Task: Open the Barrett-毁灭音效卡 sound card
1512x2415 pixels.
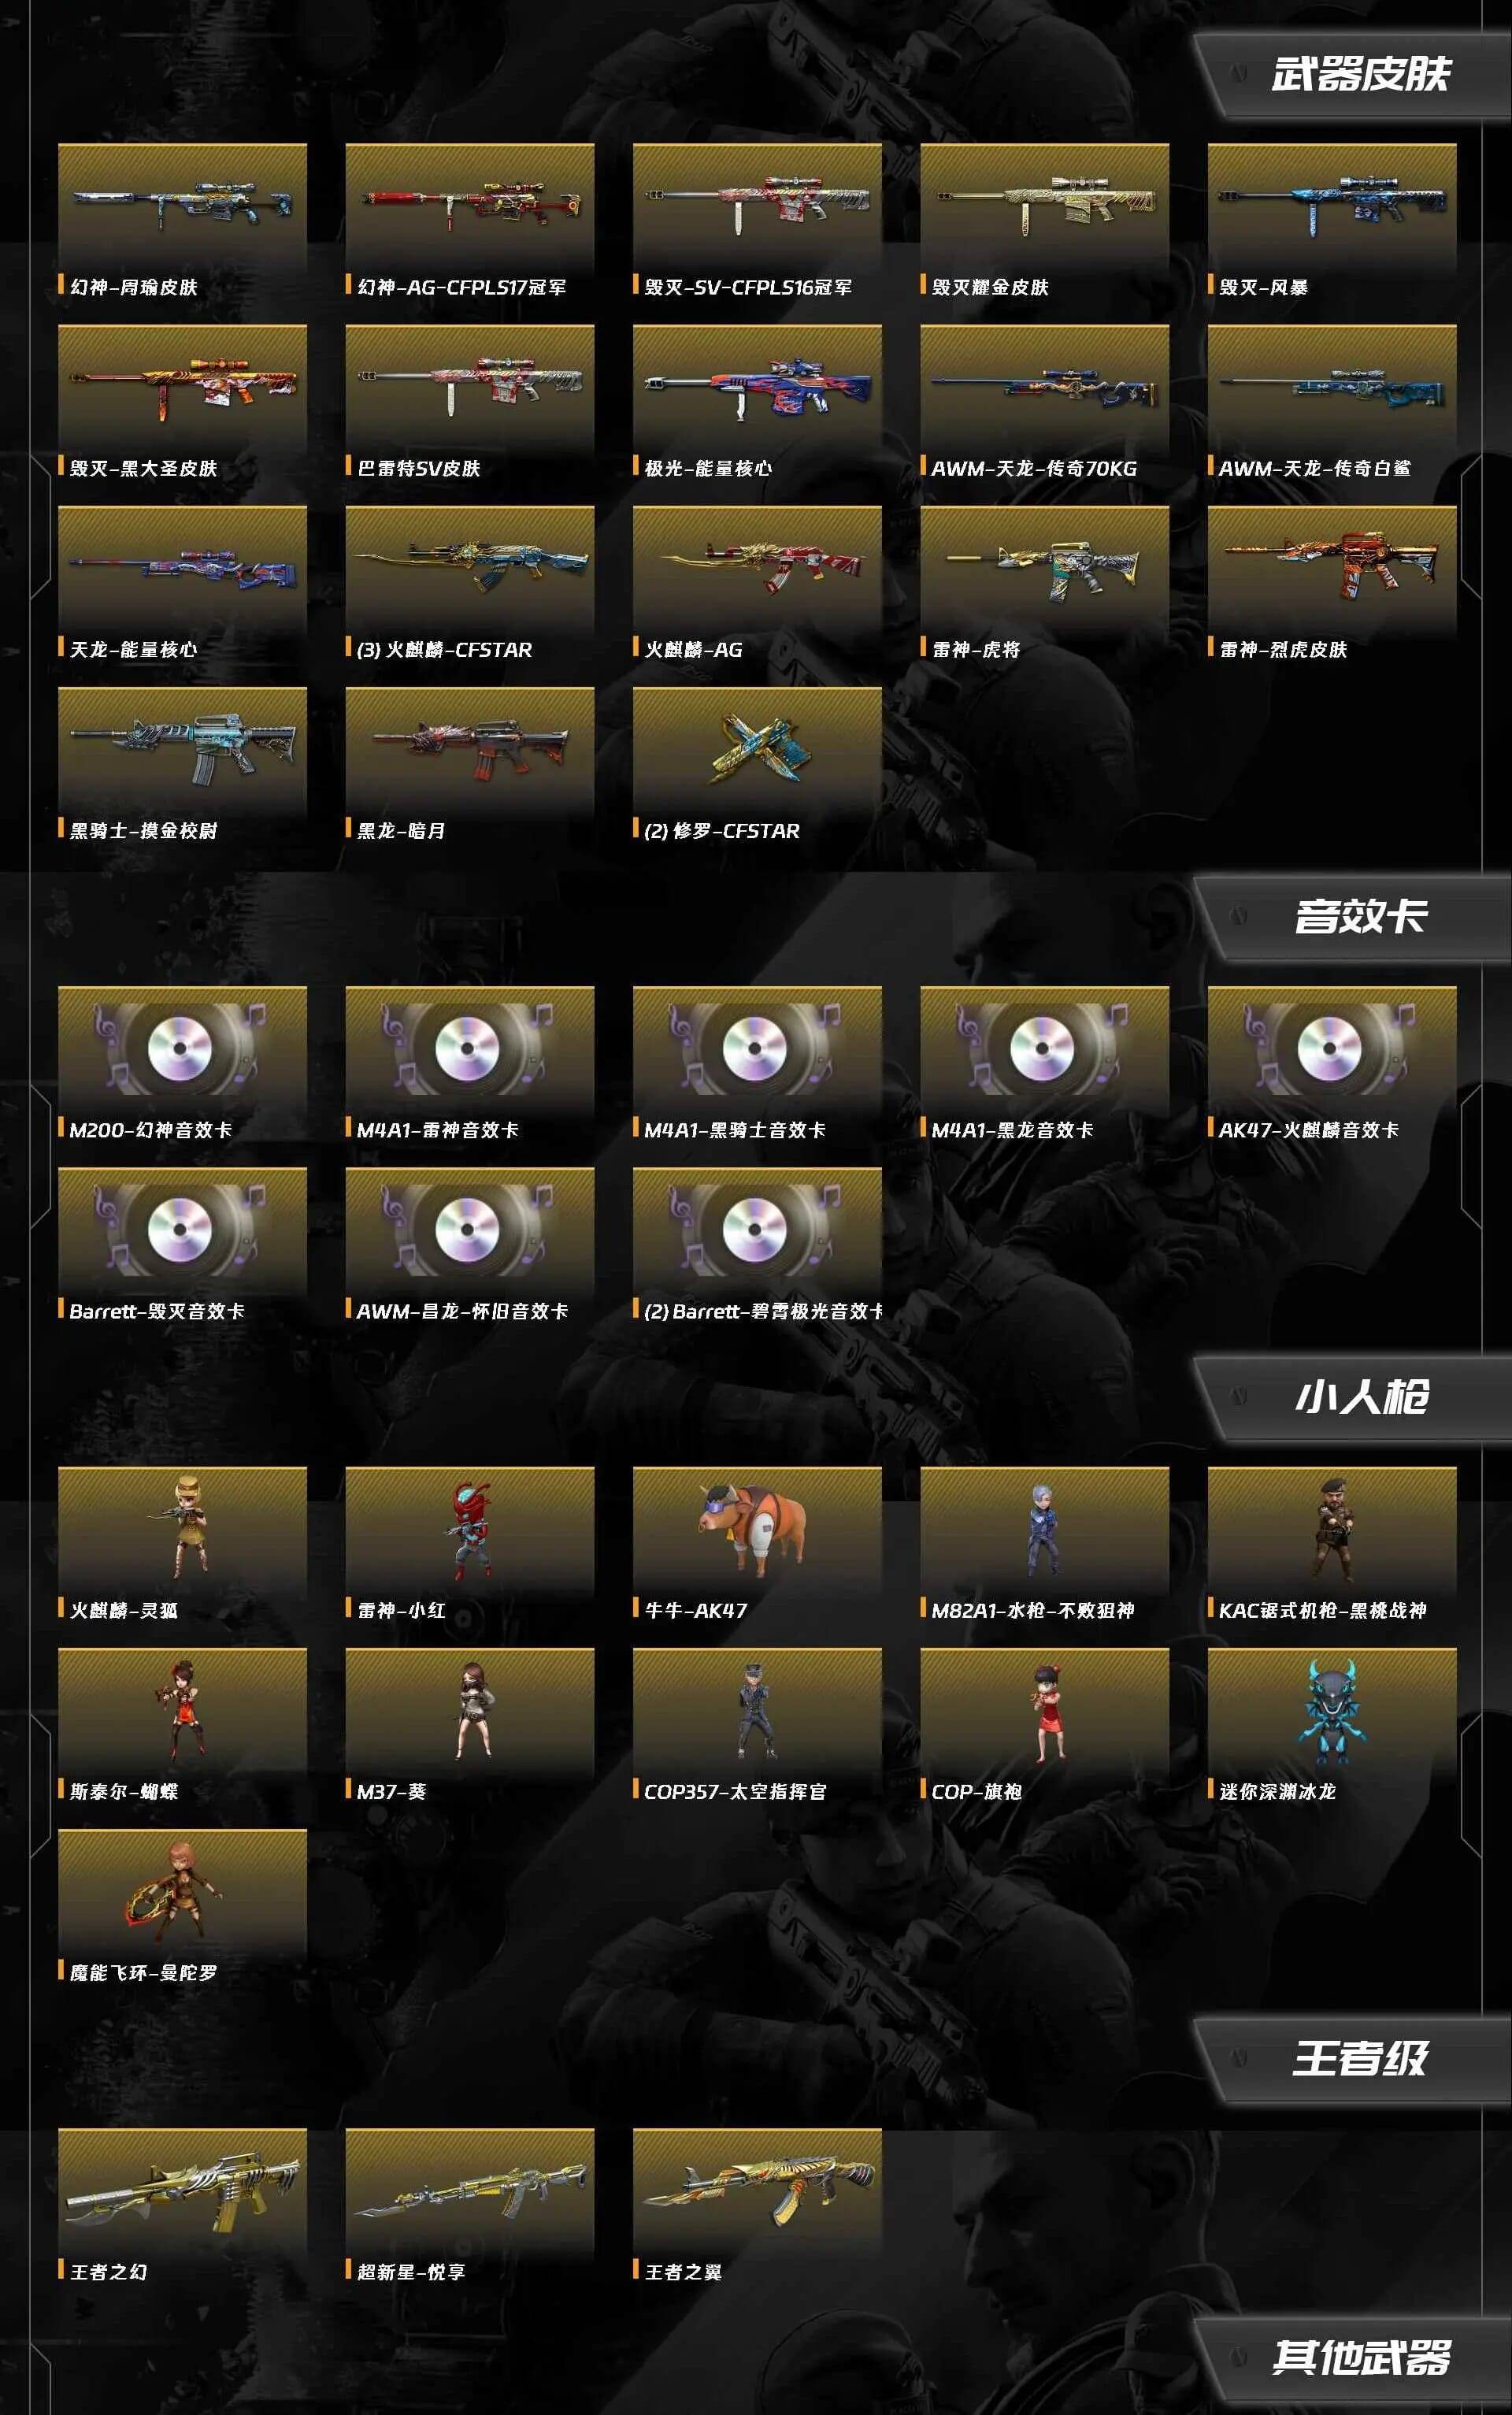Action: pyautogui.click(x=182, y=1244)
